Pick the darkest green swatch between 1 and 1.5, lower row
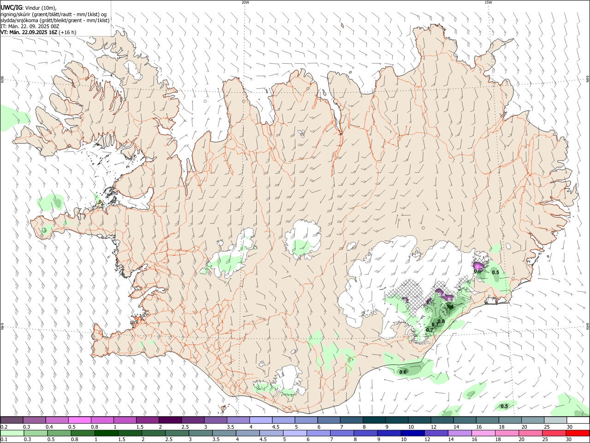 point(106,433)
